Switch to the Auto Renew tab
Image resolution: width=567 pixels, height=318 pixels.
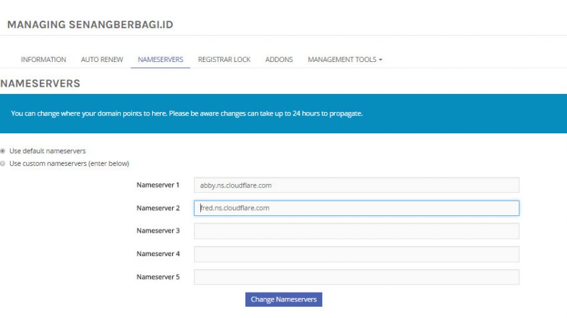[x=102, y=59]
